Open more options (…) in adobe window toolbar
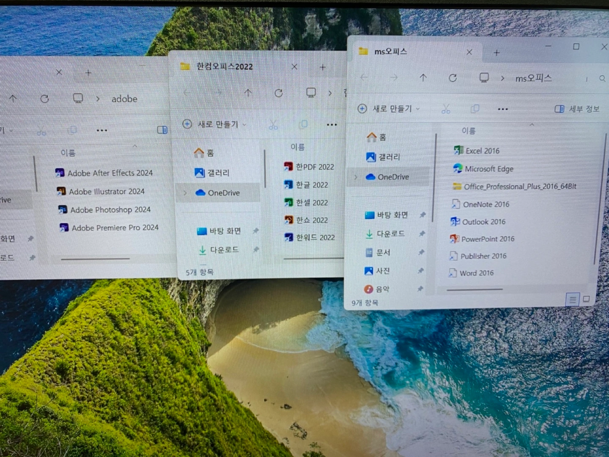The height and width of the screenshot is (457, 609). tap(102, 130)
